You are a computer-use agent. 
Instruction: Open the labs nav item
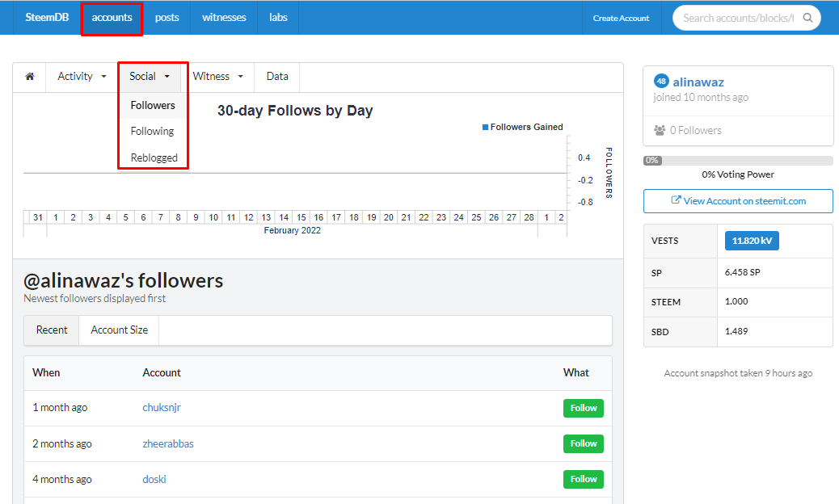pyautogui.click(x=278, y=18)
